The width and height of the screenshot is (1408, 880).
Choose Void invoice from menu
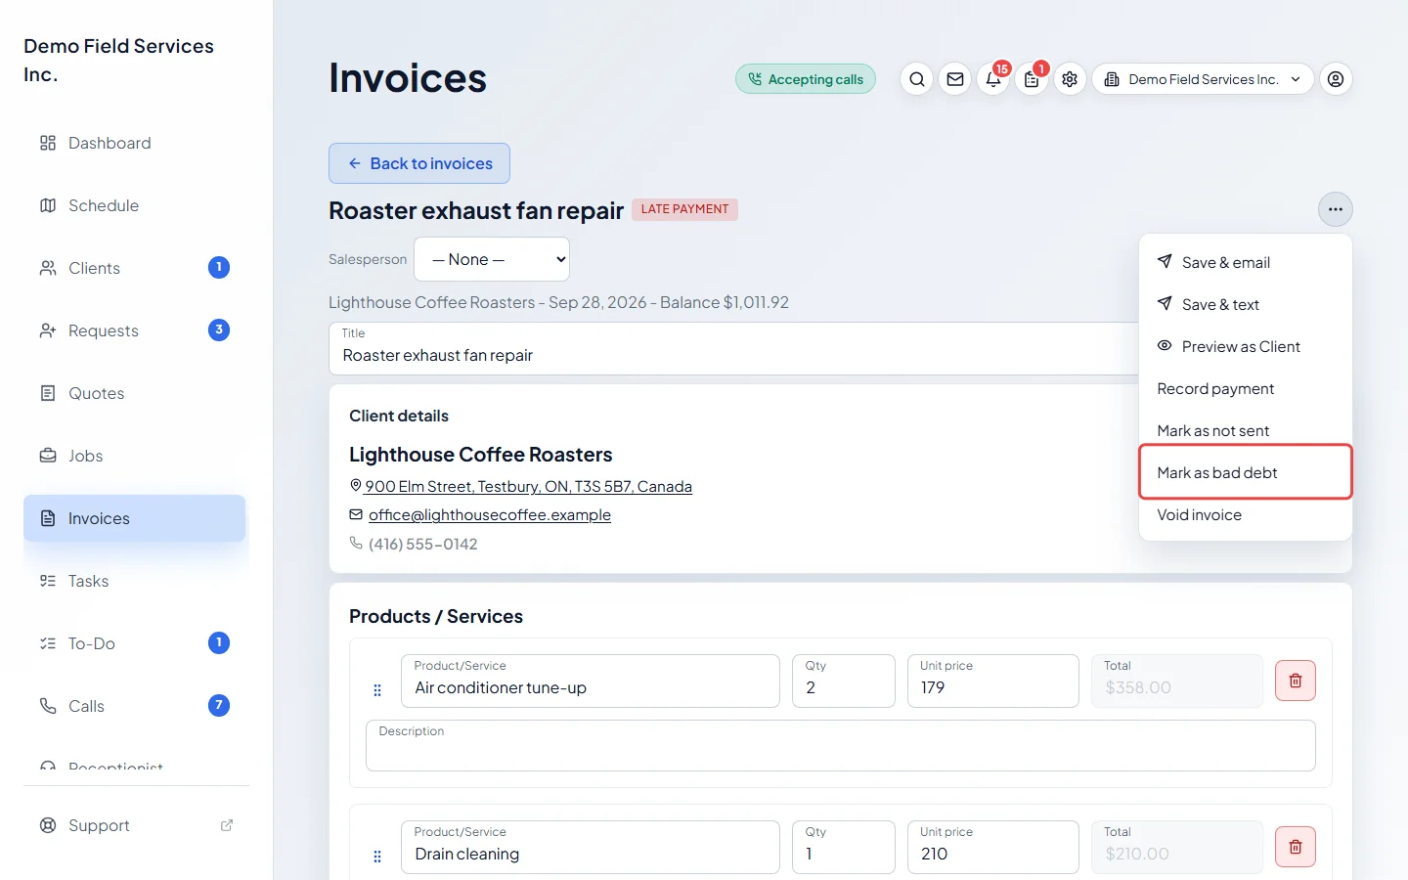tap(1246, 514)
